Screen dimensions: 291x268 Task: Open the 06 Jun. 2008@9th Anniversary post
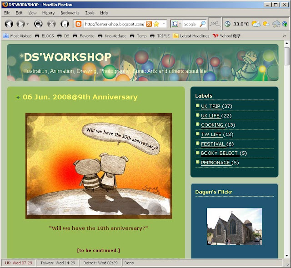coord(80,97)
